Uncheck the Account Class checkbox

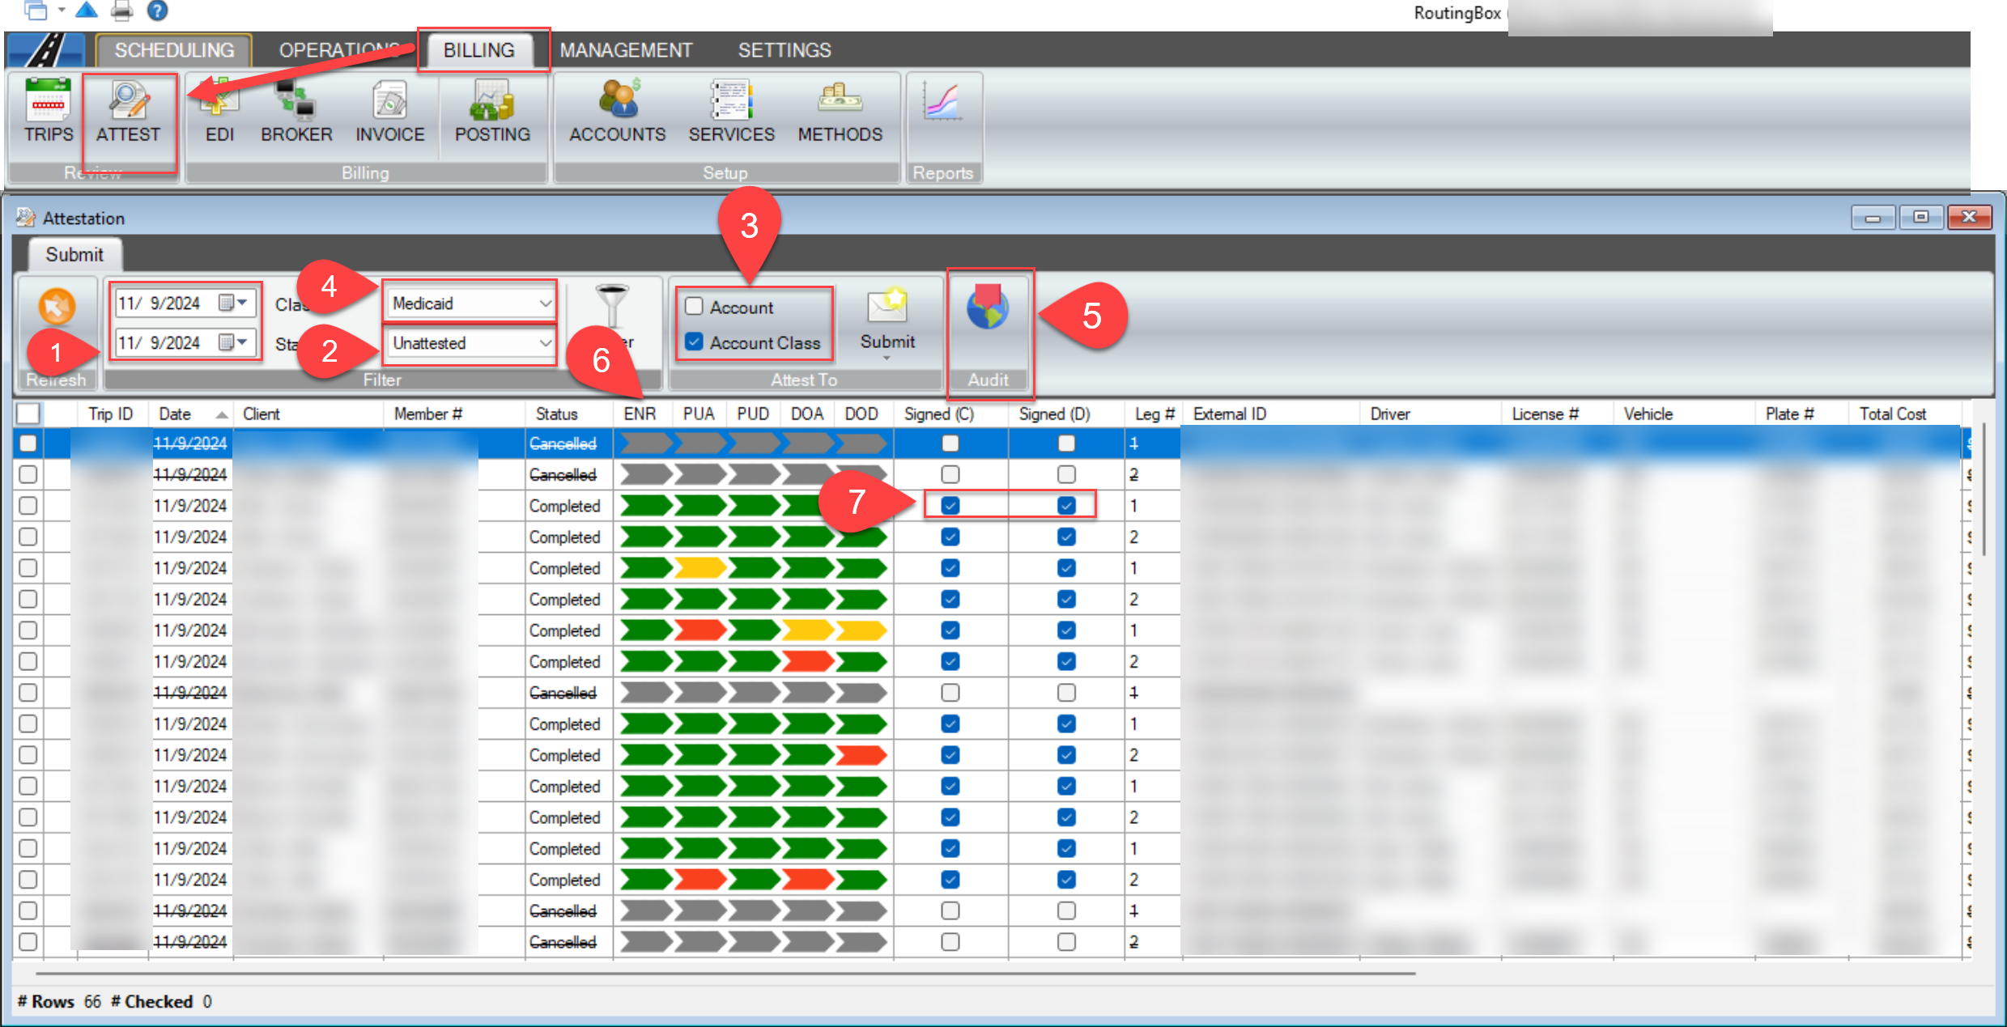click(694, 342)
